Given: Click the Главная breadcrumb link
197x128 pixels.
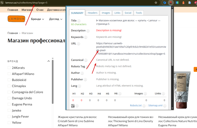Looking at the screenshot, I should pos(13,33).
